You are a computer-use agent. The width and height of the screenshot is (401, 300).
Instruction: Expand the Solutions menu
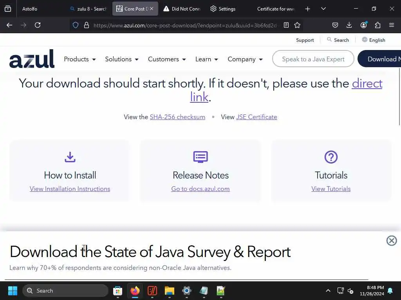[x=122, y=59]
